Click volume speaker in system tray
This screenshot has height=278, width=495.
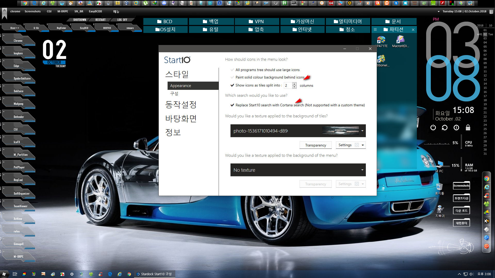pos(472,274)
